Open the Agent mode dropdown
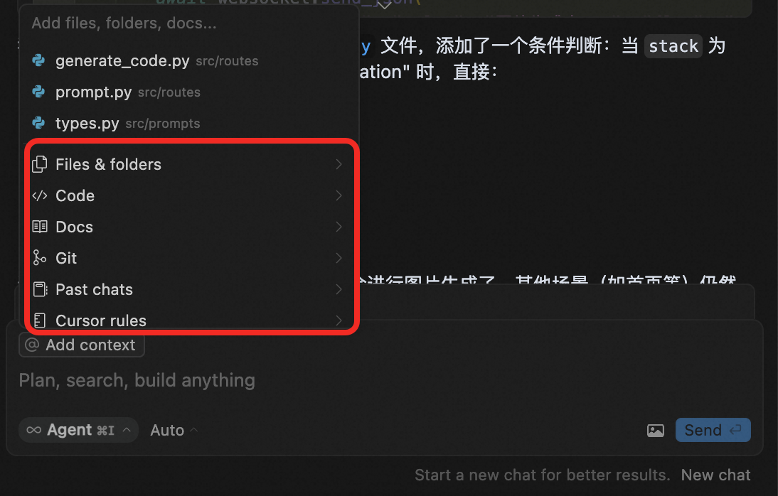 78,430
